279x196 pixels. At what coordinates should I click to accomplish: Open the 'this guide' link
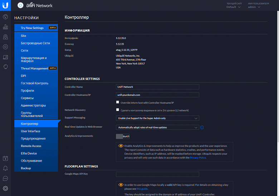pyautogui.click(x=142, y=189)
